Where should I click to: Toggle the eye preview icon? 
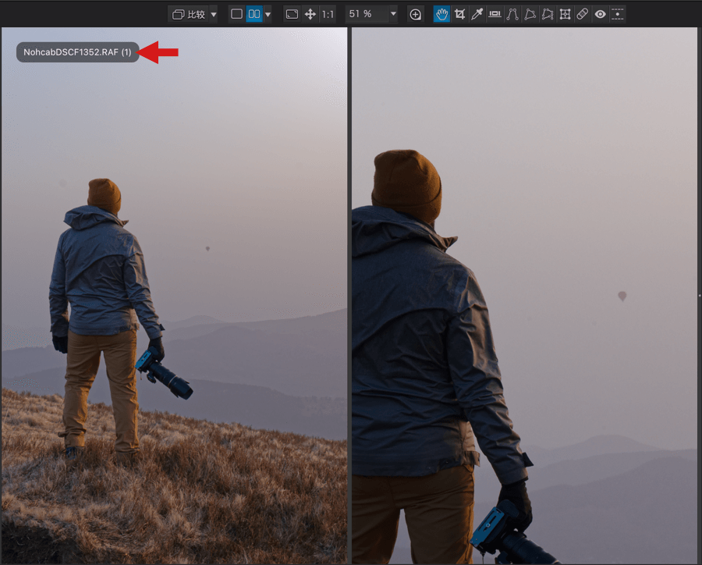(x=601, y=14)
